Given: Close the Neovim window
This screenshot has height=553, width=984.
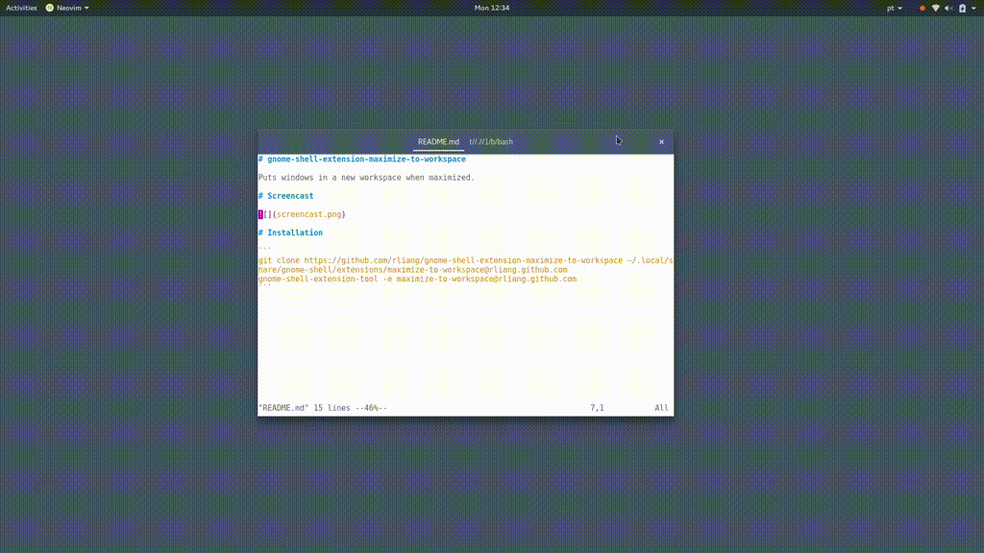Looking at the screenshot, I should [661, 142].
